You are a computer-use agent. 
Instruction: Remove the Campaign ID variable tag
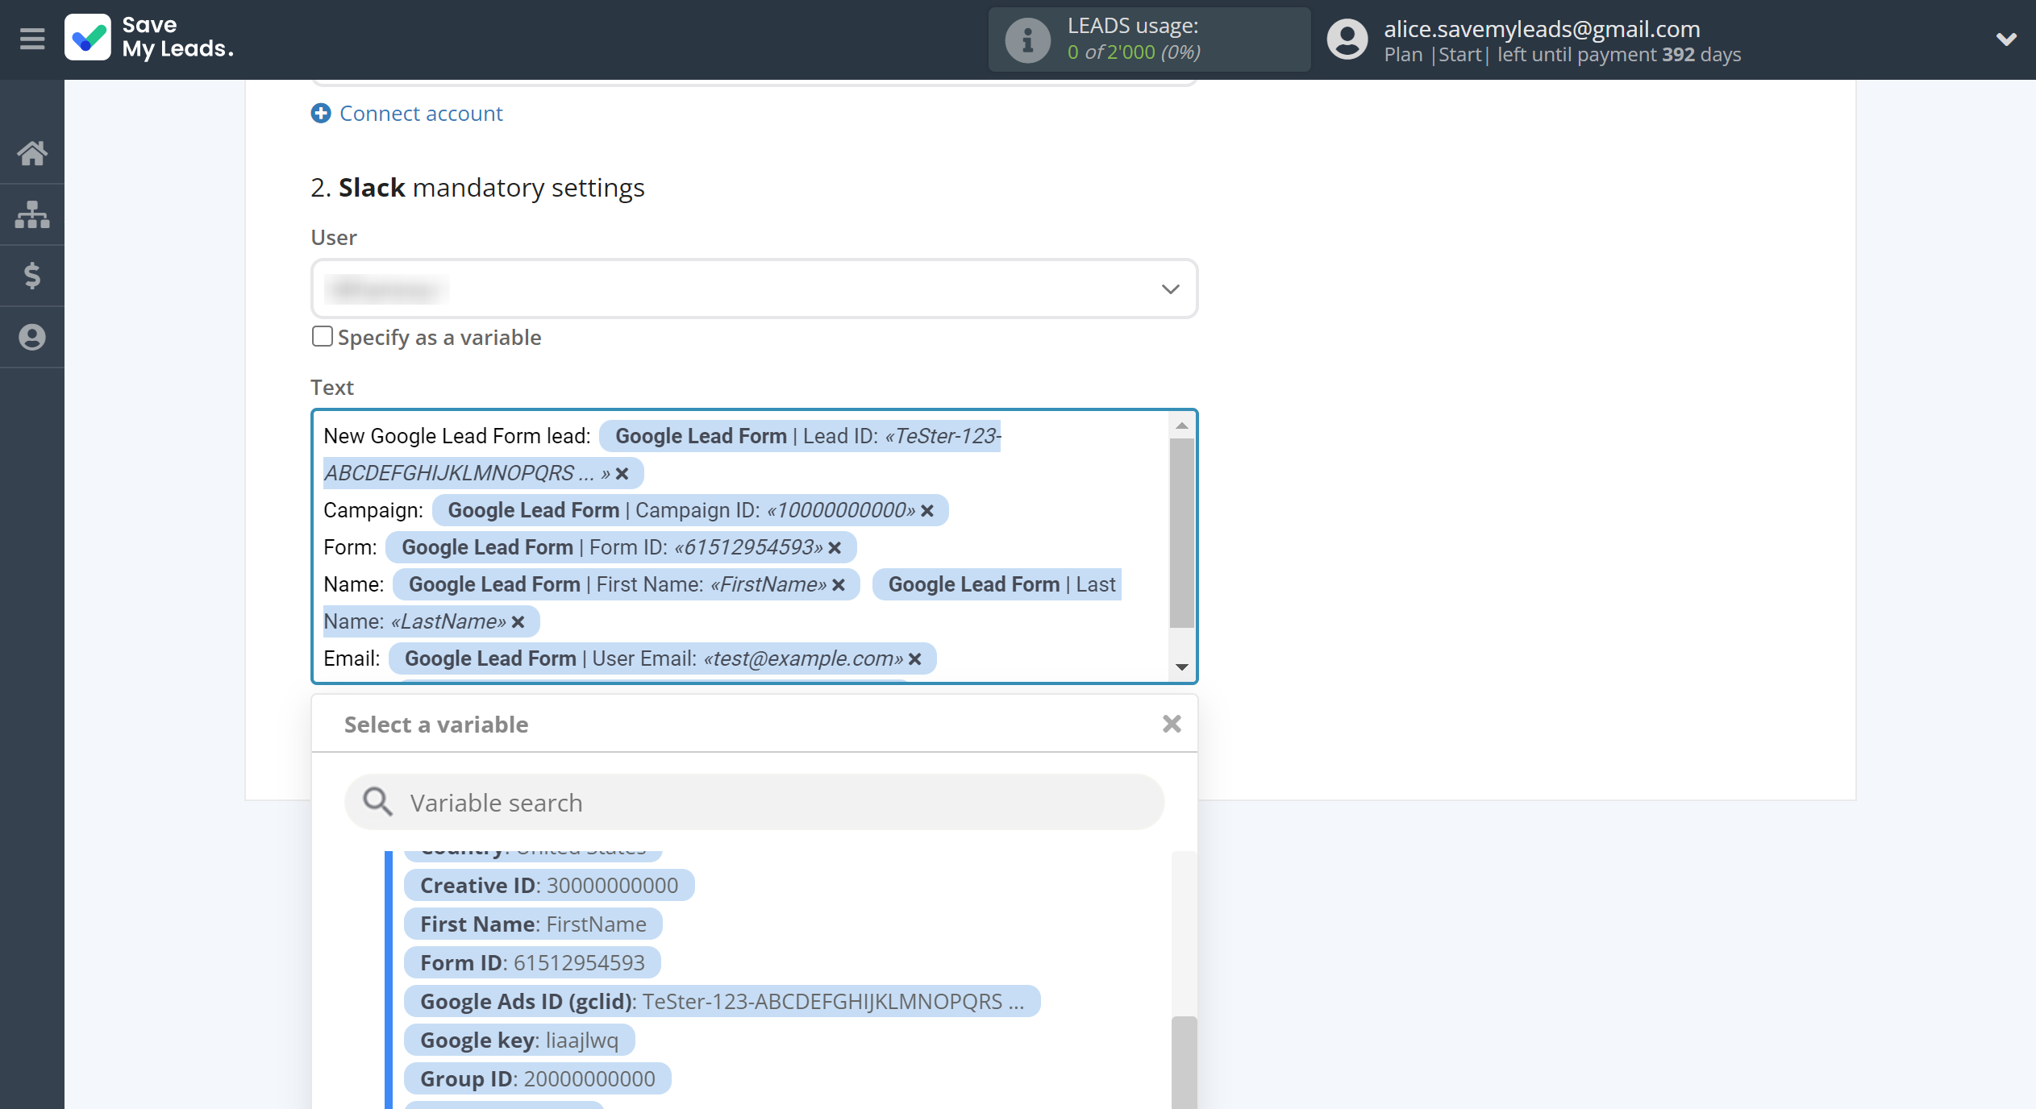tap(927, 511)
